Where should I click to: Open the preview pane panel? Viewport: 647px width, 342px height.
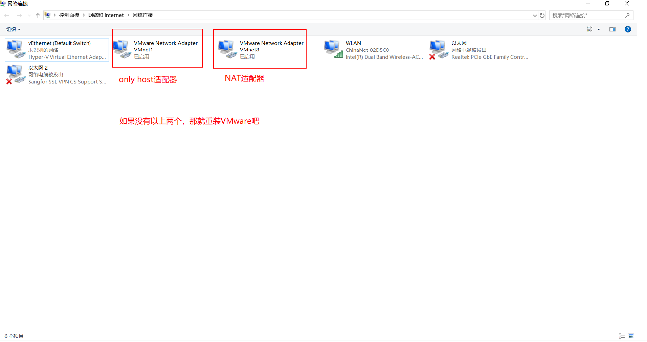tap(612, 29)
